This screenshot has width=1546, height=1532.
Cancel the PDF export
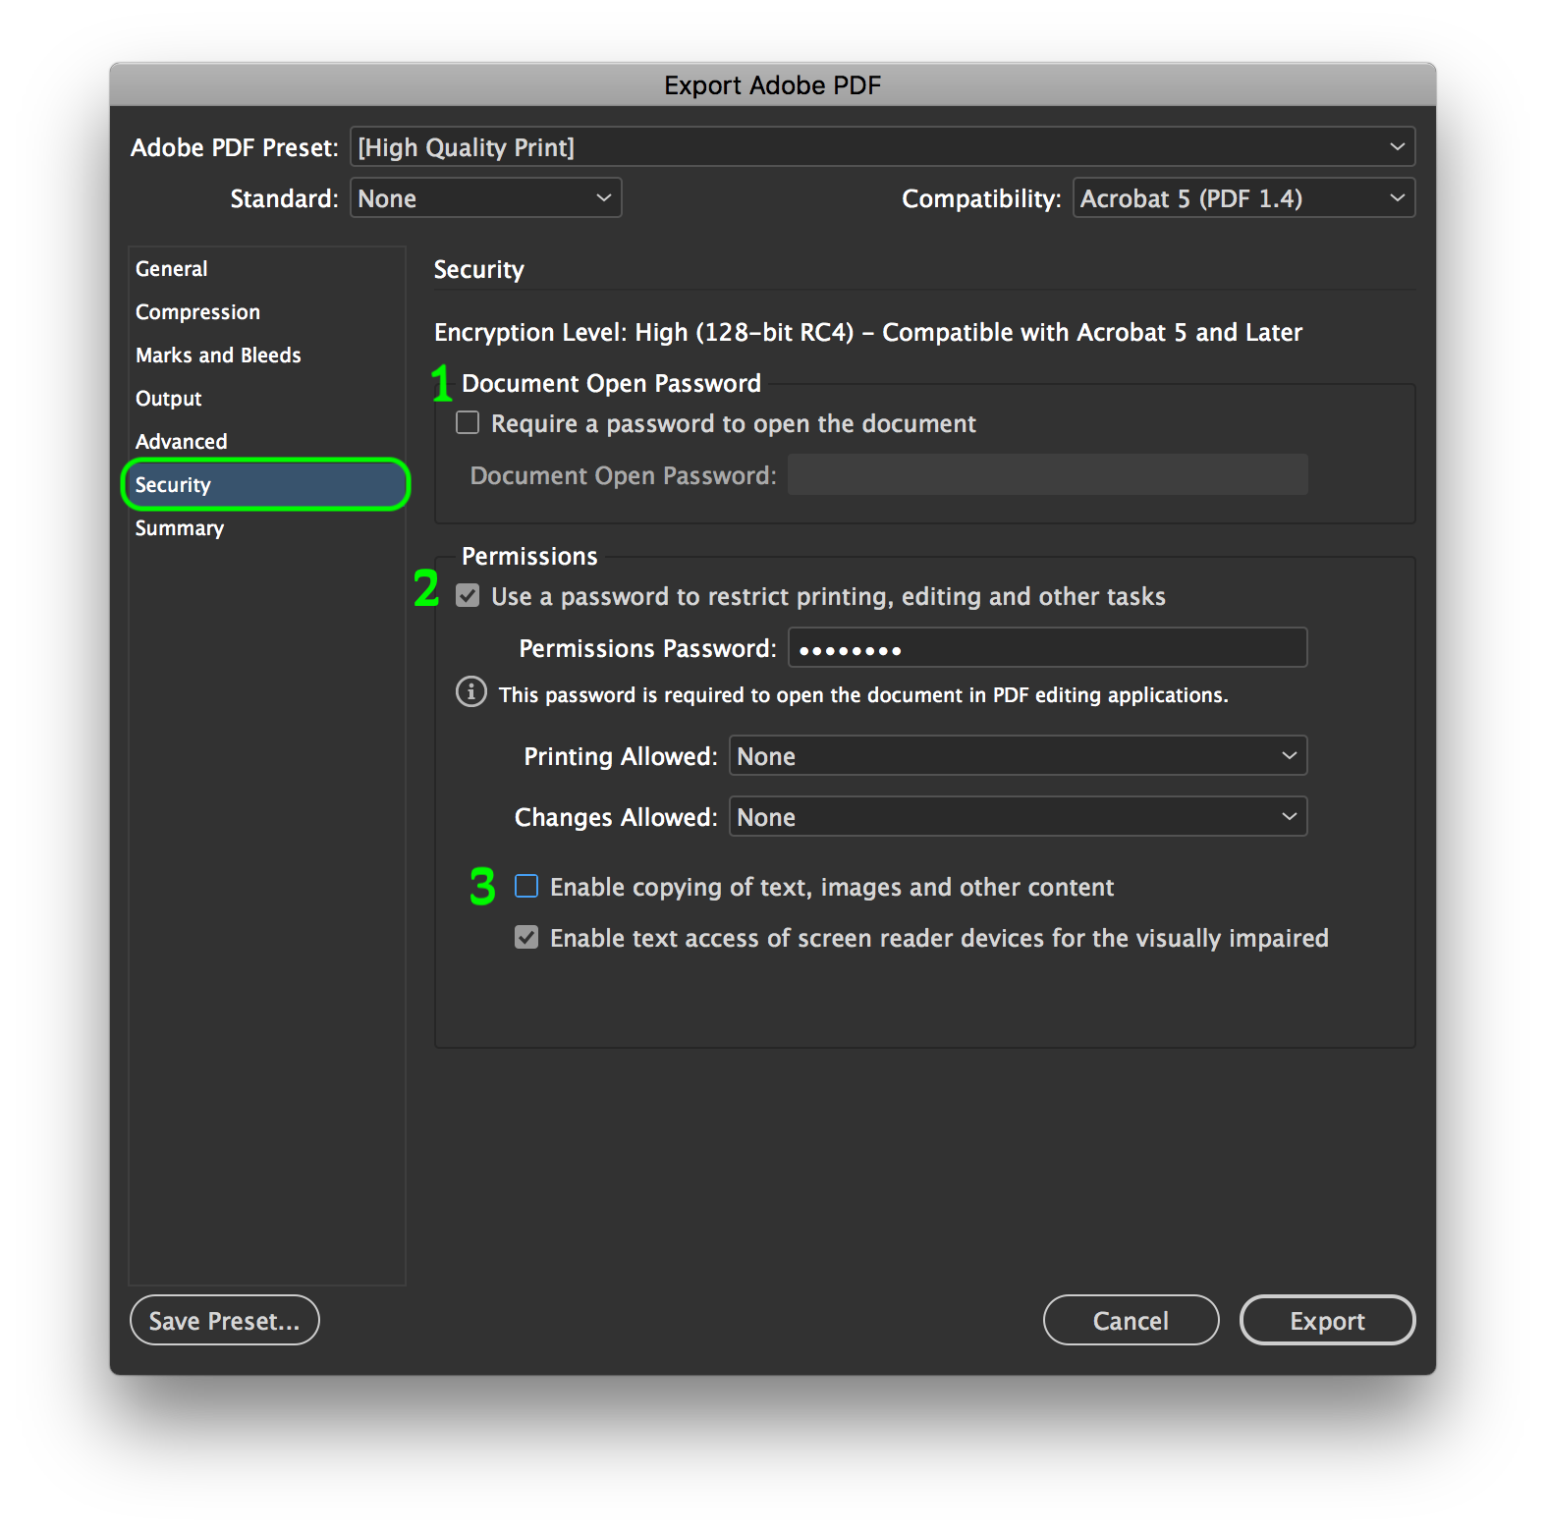click(x=1131, y=1321)
